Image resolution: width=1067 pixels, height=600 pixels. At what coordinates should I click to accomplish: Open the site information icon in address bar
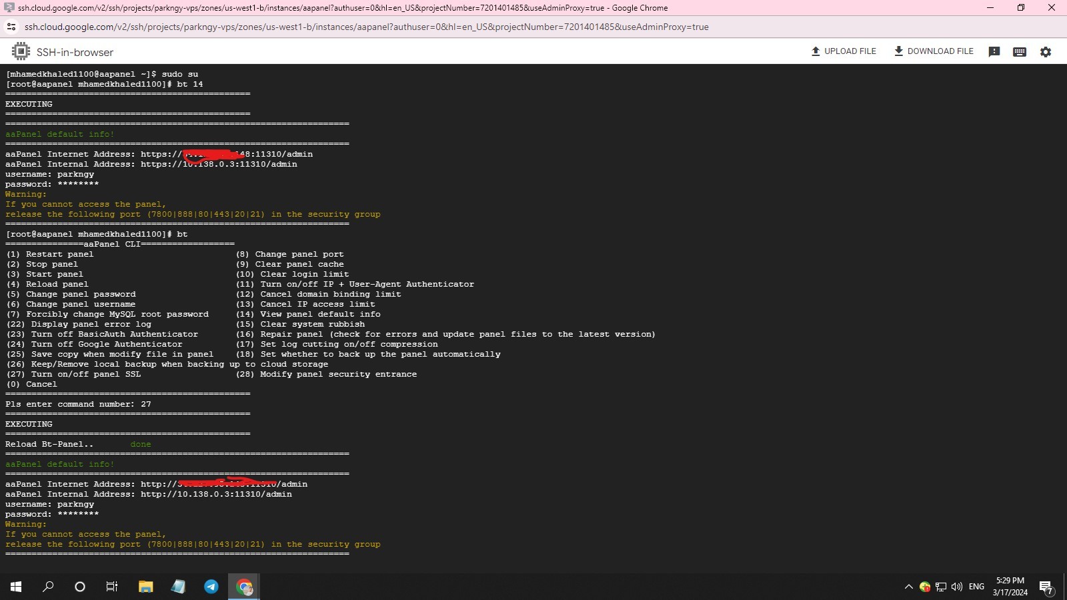click(x=11, y=27)
